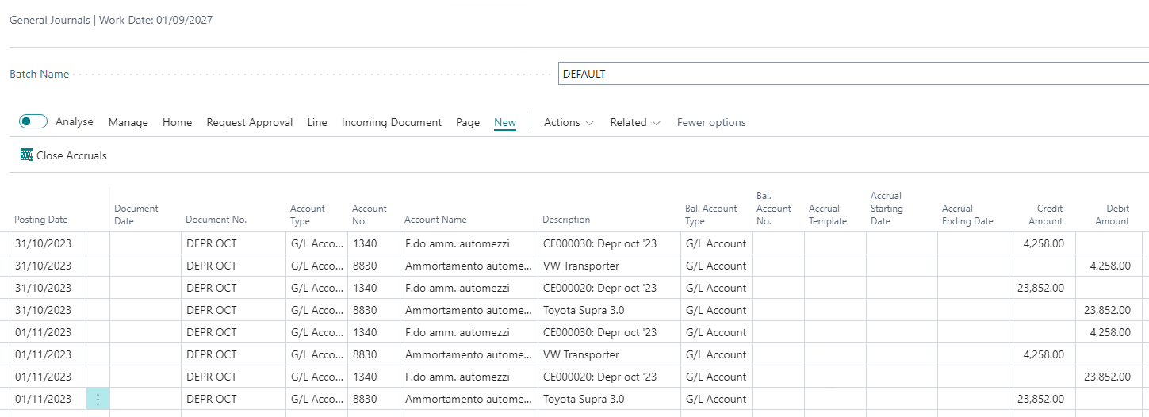This screenshot has height=417, width=1149.
Task: Click VW Transporter in the 31/10/2023 row
Action: point(581,266)
